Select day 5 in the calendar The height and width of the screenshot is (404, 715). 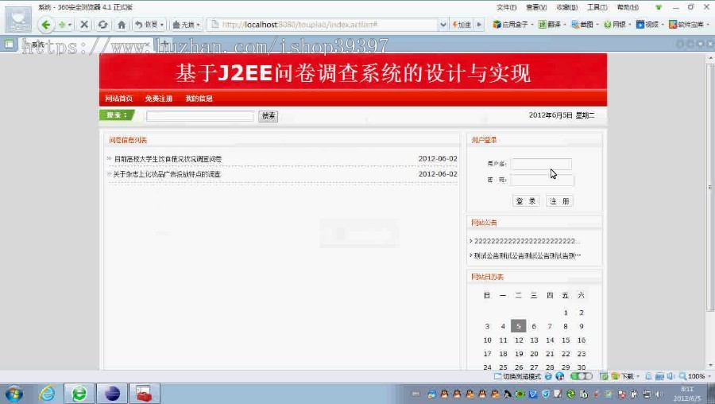coord(519,326)
